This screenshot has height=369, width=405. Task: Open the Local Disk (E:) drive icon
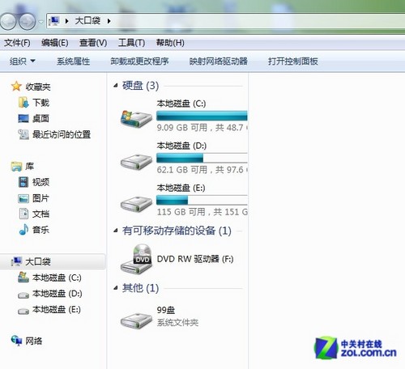(x=136, y=204)
